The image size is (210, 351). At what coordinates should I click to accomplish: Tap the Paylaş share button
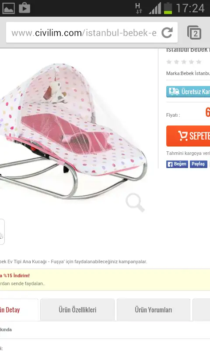tap(198, 164)
